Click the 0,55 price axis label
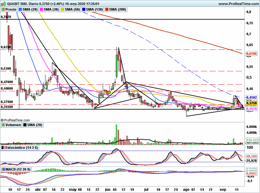Image resolution: width=260 pixels, height=193 pixels. pos(250,67)
